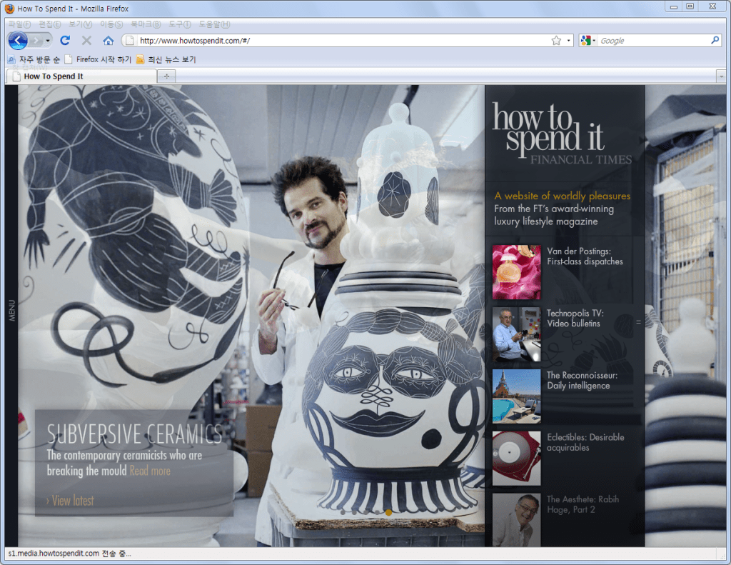Bookmark this page with the star icon
The width and height of the screenshot is (731, 565).
[556, 41]
